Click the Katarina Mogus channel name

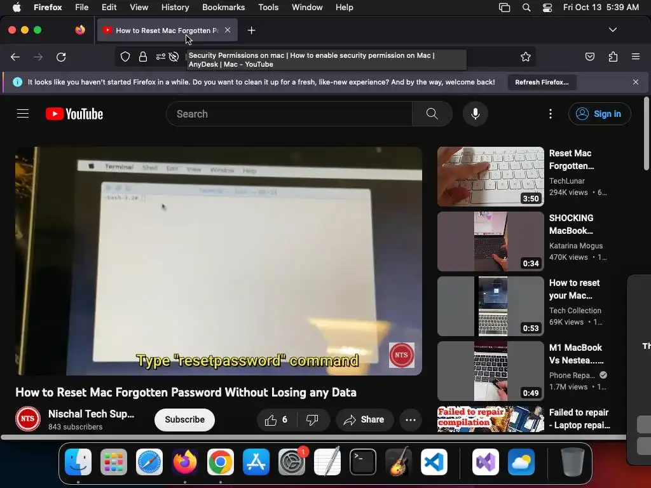point(576,246)
